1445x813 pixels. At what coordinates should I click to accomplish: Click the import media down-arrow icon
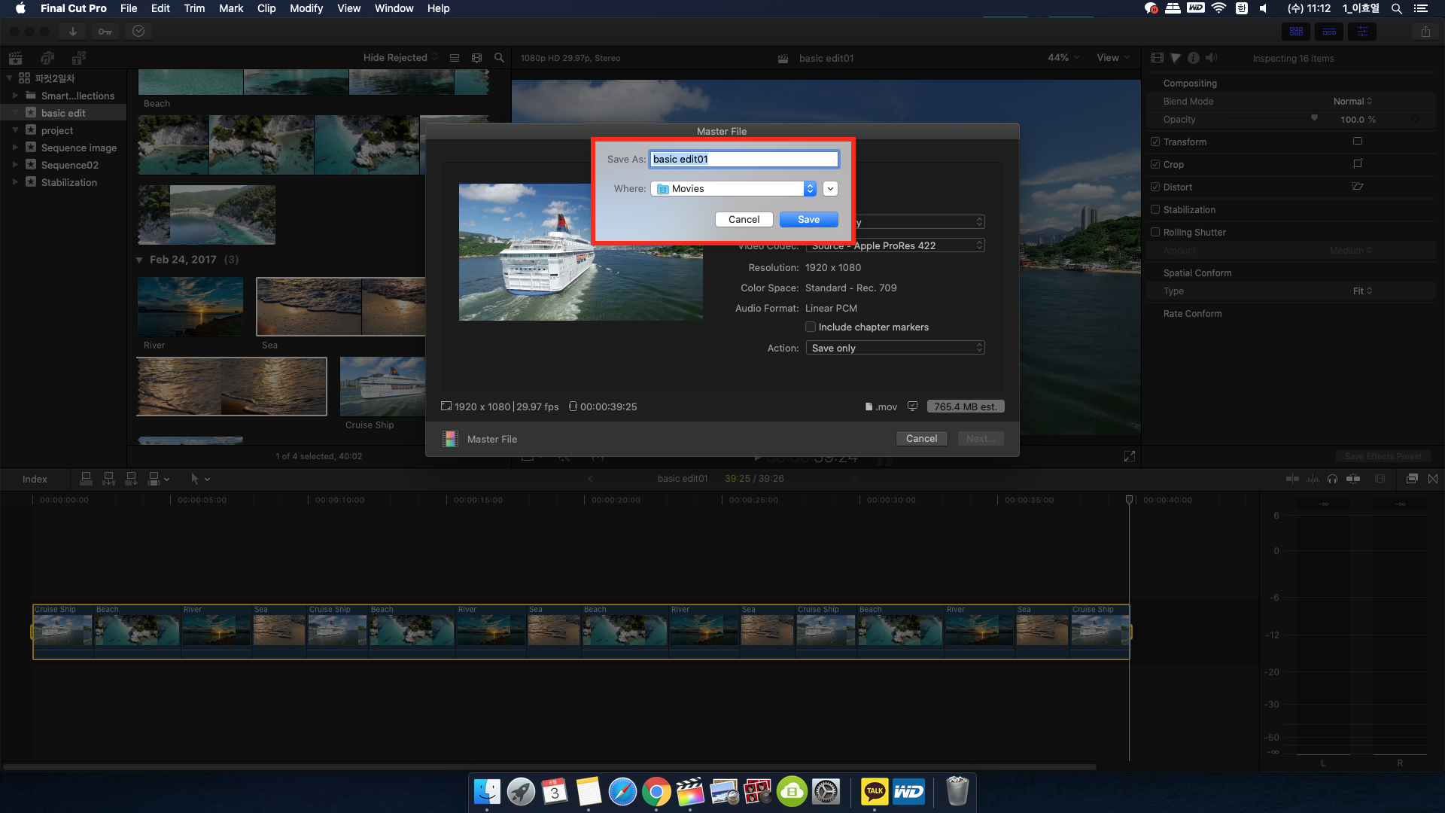73,32
